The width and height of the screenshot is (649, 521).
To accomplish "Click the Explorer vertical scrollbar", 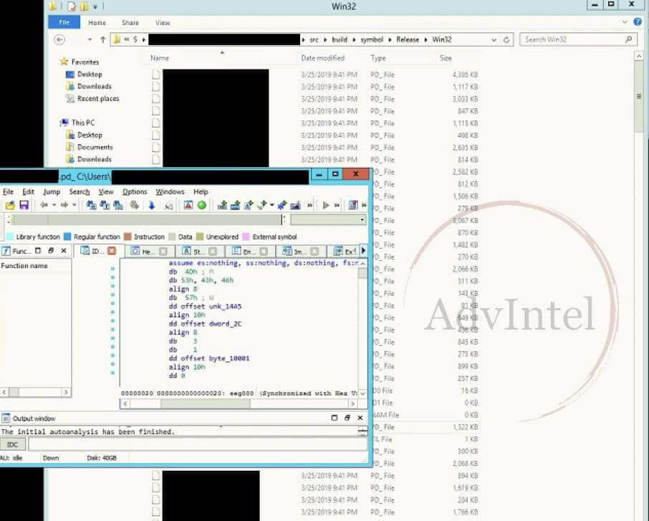I will pos(639,97).
